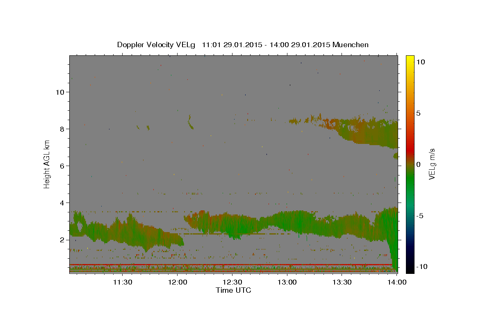Click the colorbar tick label 5
The image size is (492, 328).
pyautogui.click(x=419, y=113)
